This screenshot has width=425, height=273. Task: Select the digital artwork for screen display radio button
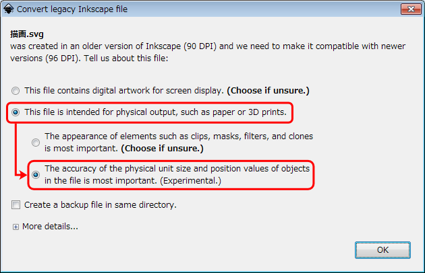tap(16, 90)
